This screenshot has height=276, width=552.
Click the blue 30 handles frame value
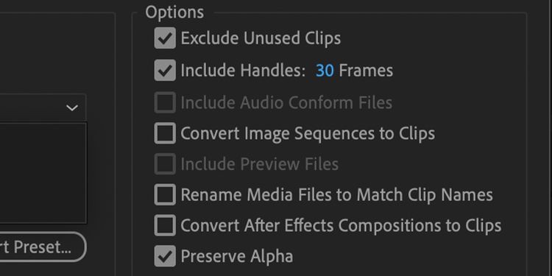[x=325, y=71]
